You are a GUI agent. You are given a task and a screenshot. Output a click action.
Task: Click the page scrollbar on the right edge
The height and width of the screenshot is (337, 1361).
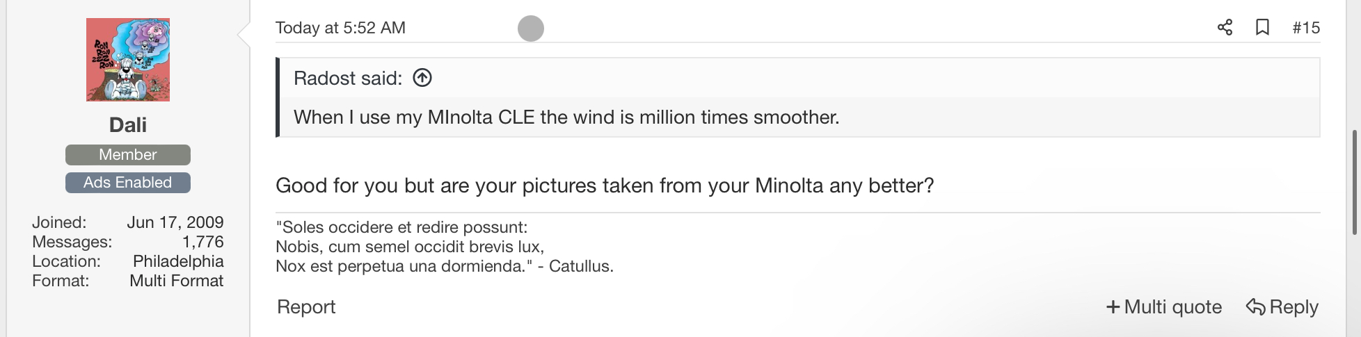[x=1353, y=174]
